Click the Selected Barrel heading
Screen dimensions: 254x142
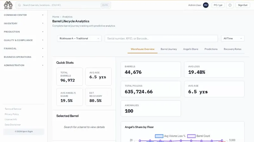[x=67, y=116]
